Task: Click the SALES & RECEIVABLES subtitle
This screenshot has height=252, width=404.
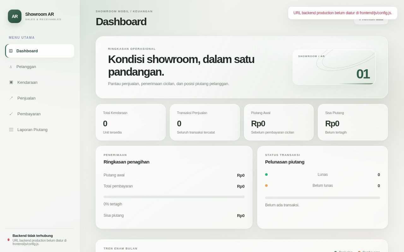Action: (43, 20)
